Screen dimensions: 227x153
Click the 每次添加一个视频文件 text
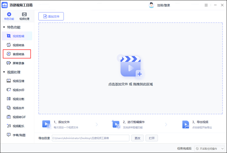click(66, 127)
